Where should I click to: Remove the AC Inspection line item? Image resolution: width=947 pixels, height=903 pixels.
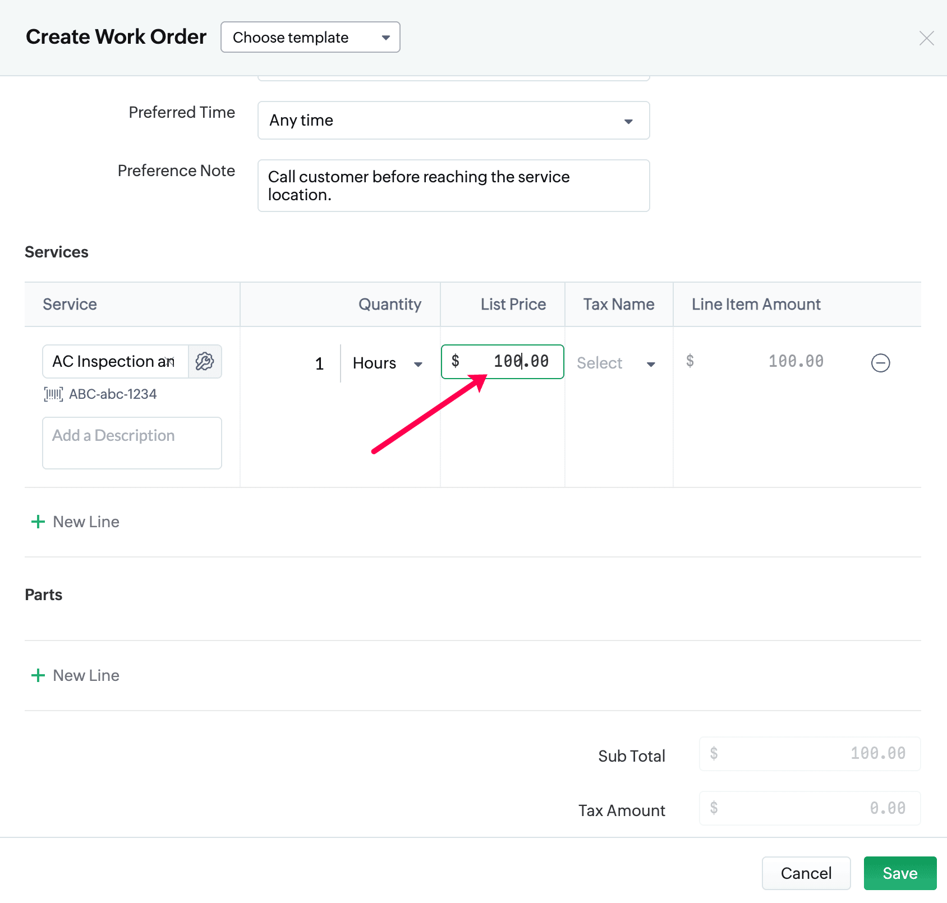coord(880,363)
